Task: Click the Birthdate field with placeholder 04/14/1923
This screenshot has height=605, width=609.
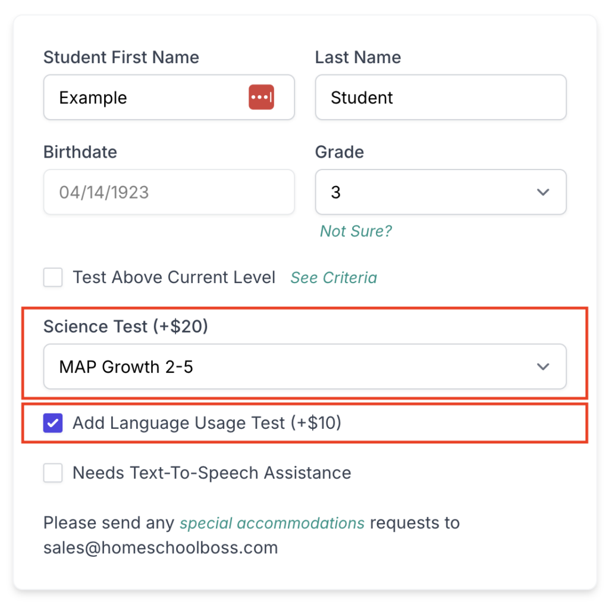Action: pyautogui.click(x=169, y=192)
